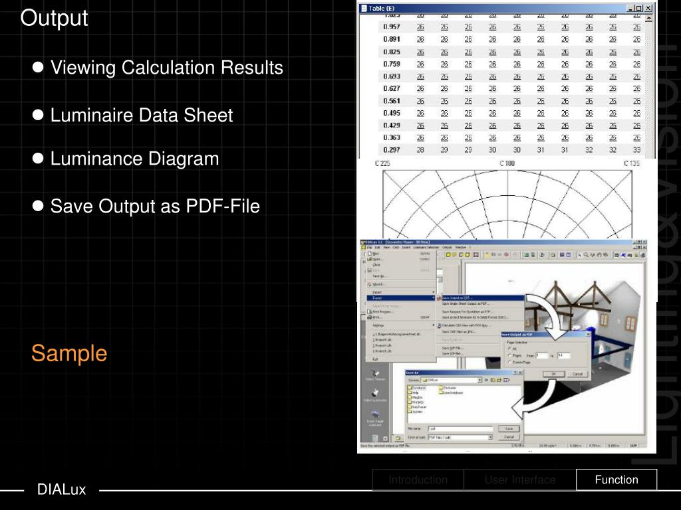Close the Save Output as PDF dialog

click(588, 335)
